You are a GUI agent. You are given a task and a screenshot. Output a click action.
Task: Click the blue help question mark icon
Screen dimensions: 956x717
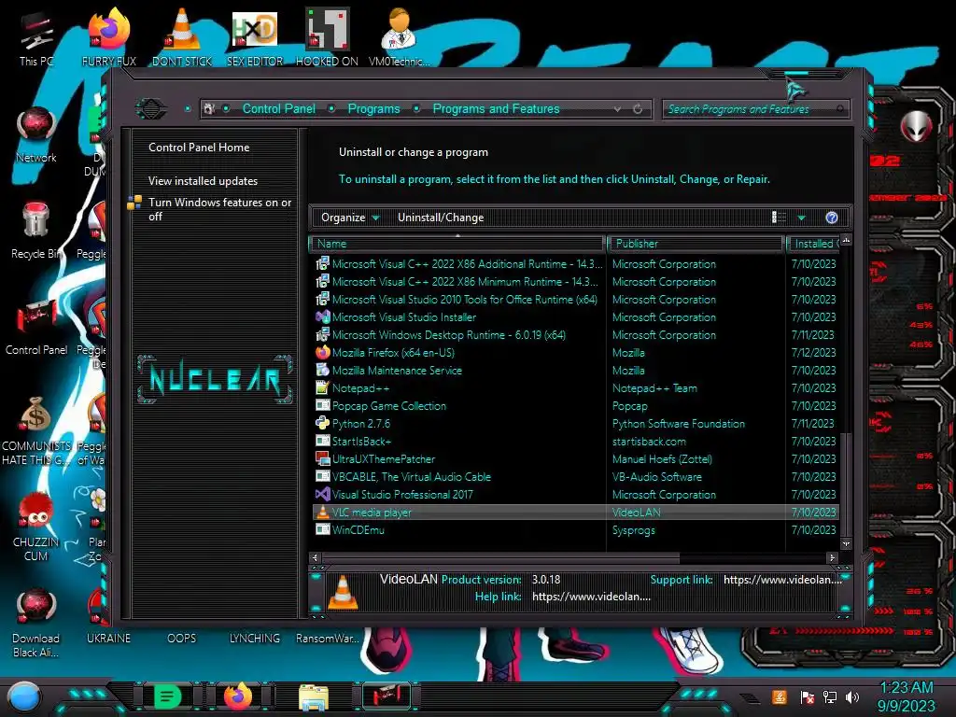point(832,218)
